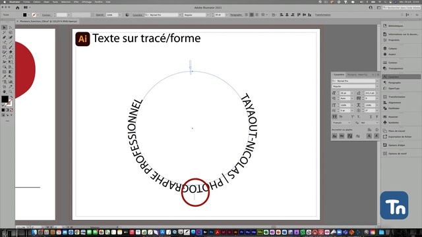Switch to OpenType tab in floating panel
Screen dimensions: 422x237
[x=363, y=74]
